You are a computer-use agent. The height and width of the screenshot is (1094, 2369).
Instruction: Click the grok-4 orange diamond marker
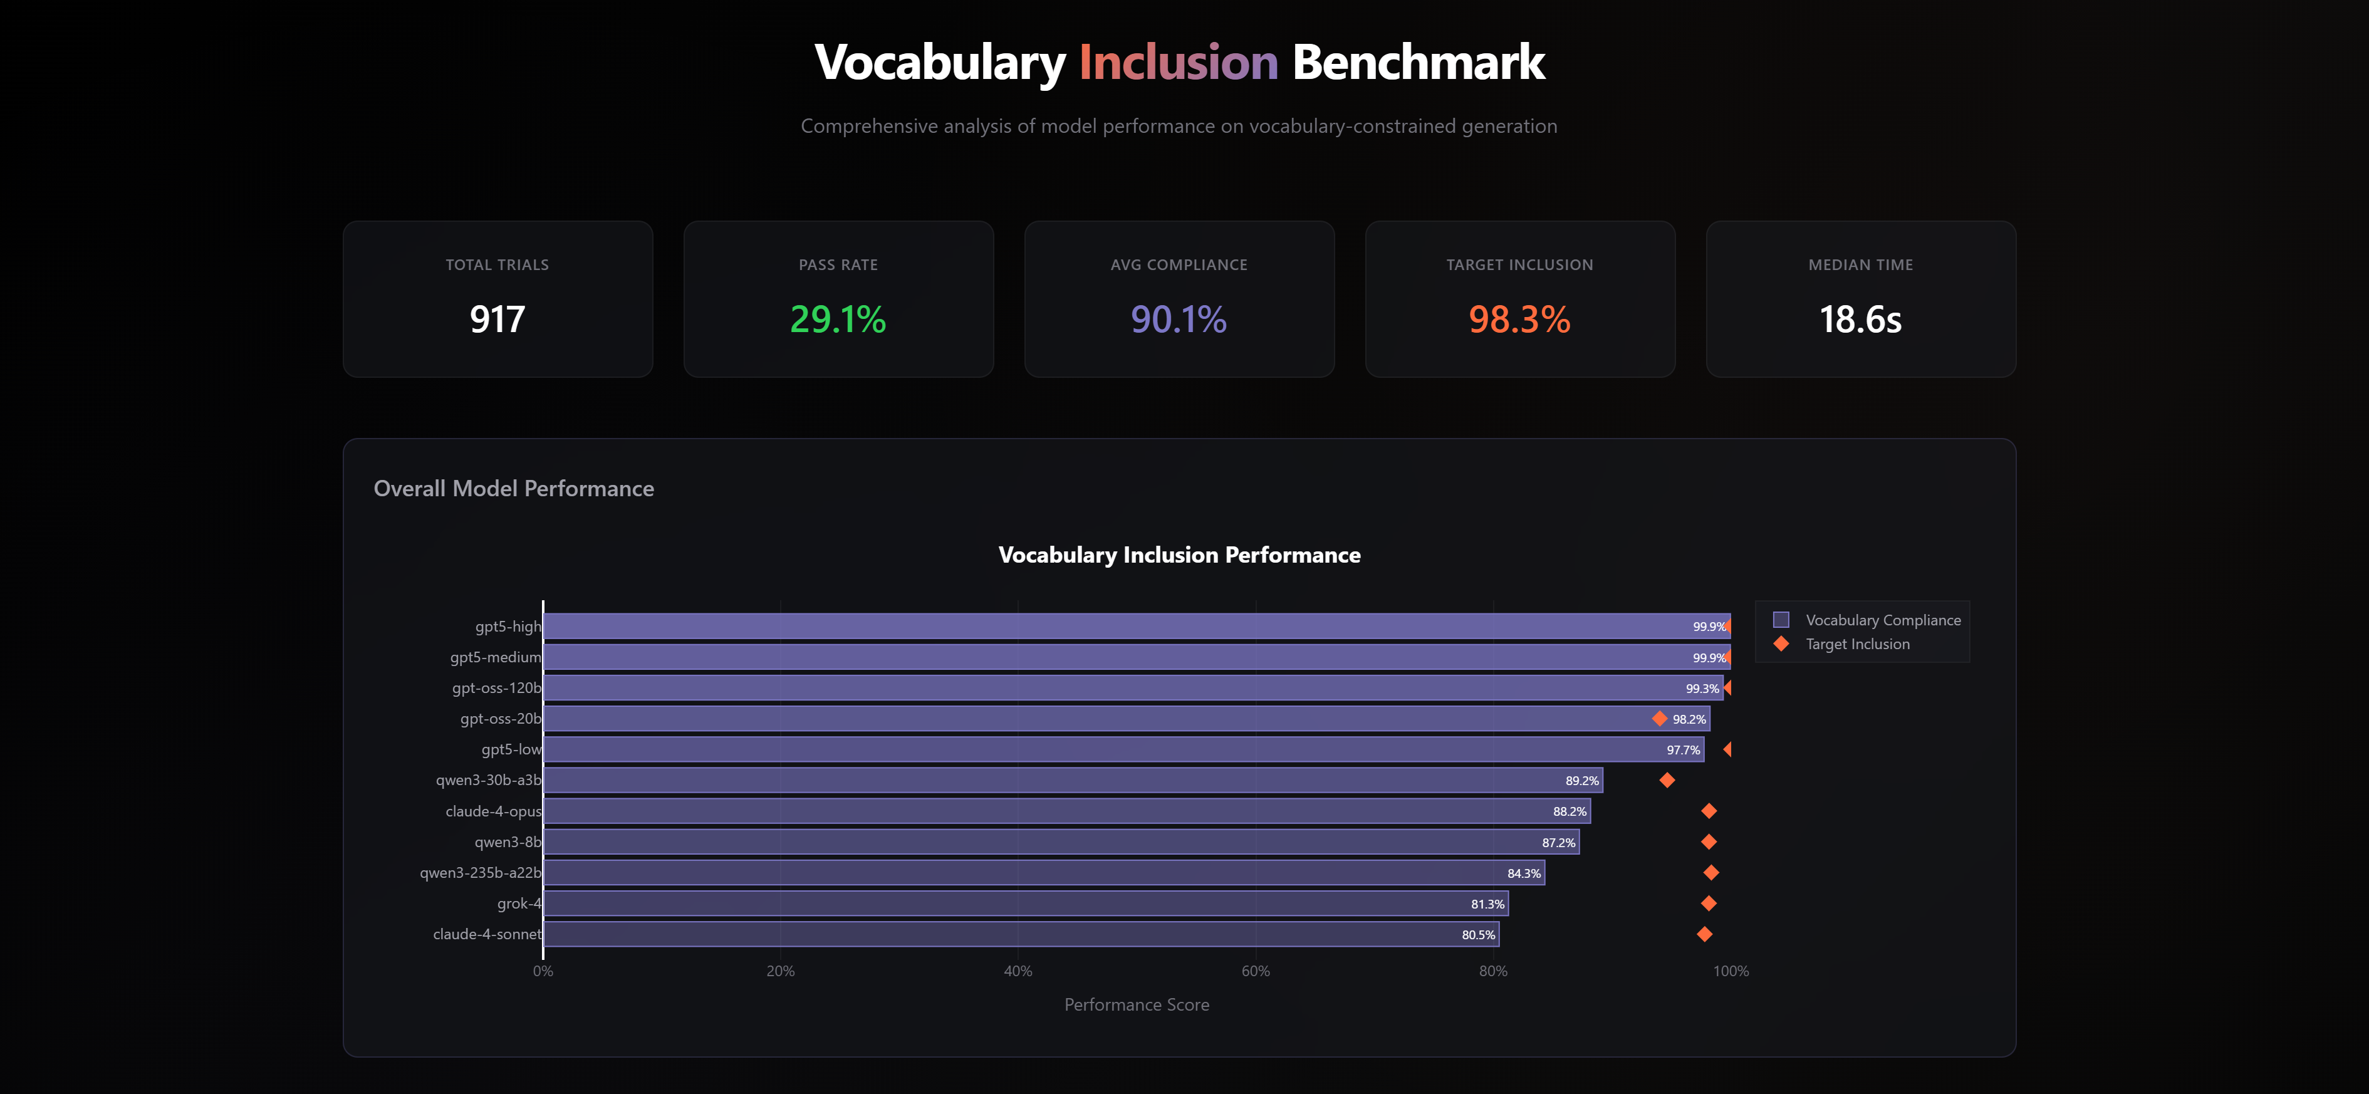[x=1709, y=904]
